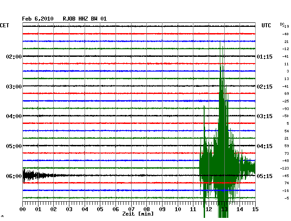Click the CET time label '04:00'
The image size is (291, 221).
click(x=14, y=116)
